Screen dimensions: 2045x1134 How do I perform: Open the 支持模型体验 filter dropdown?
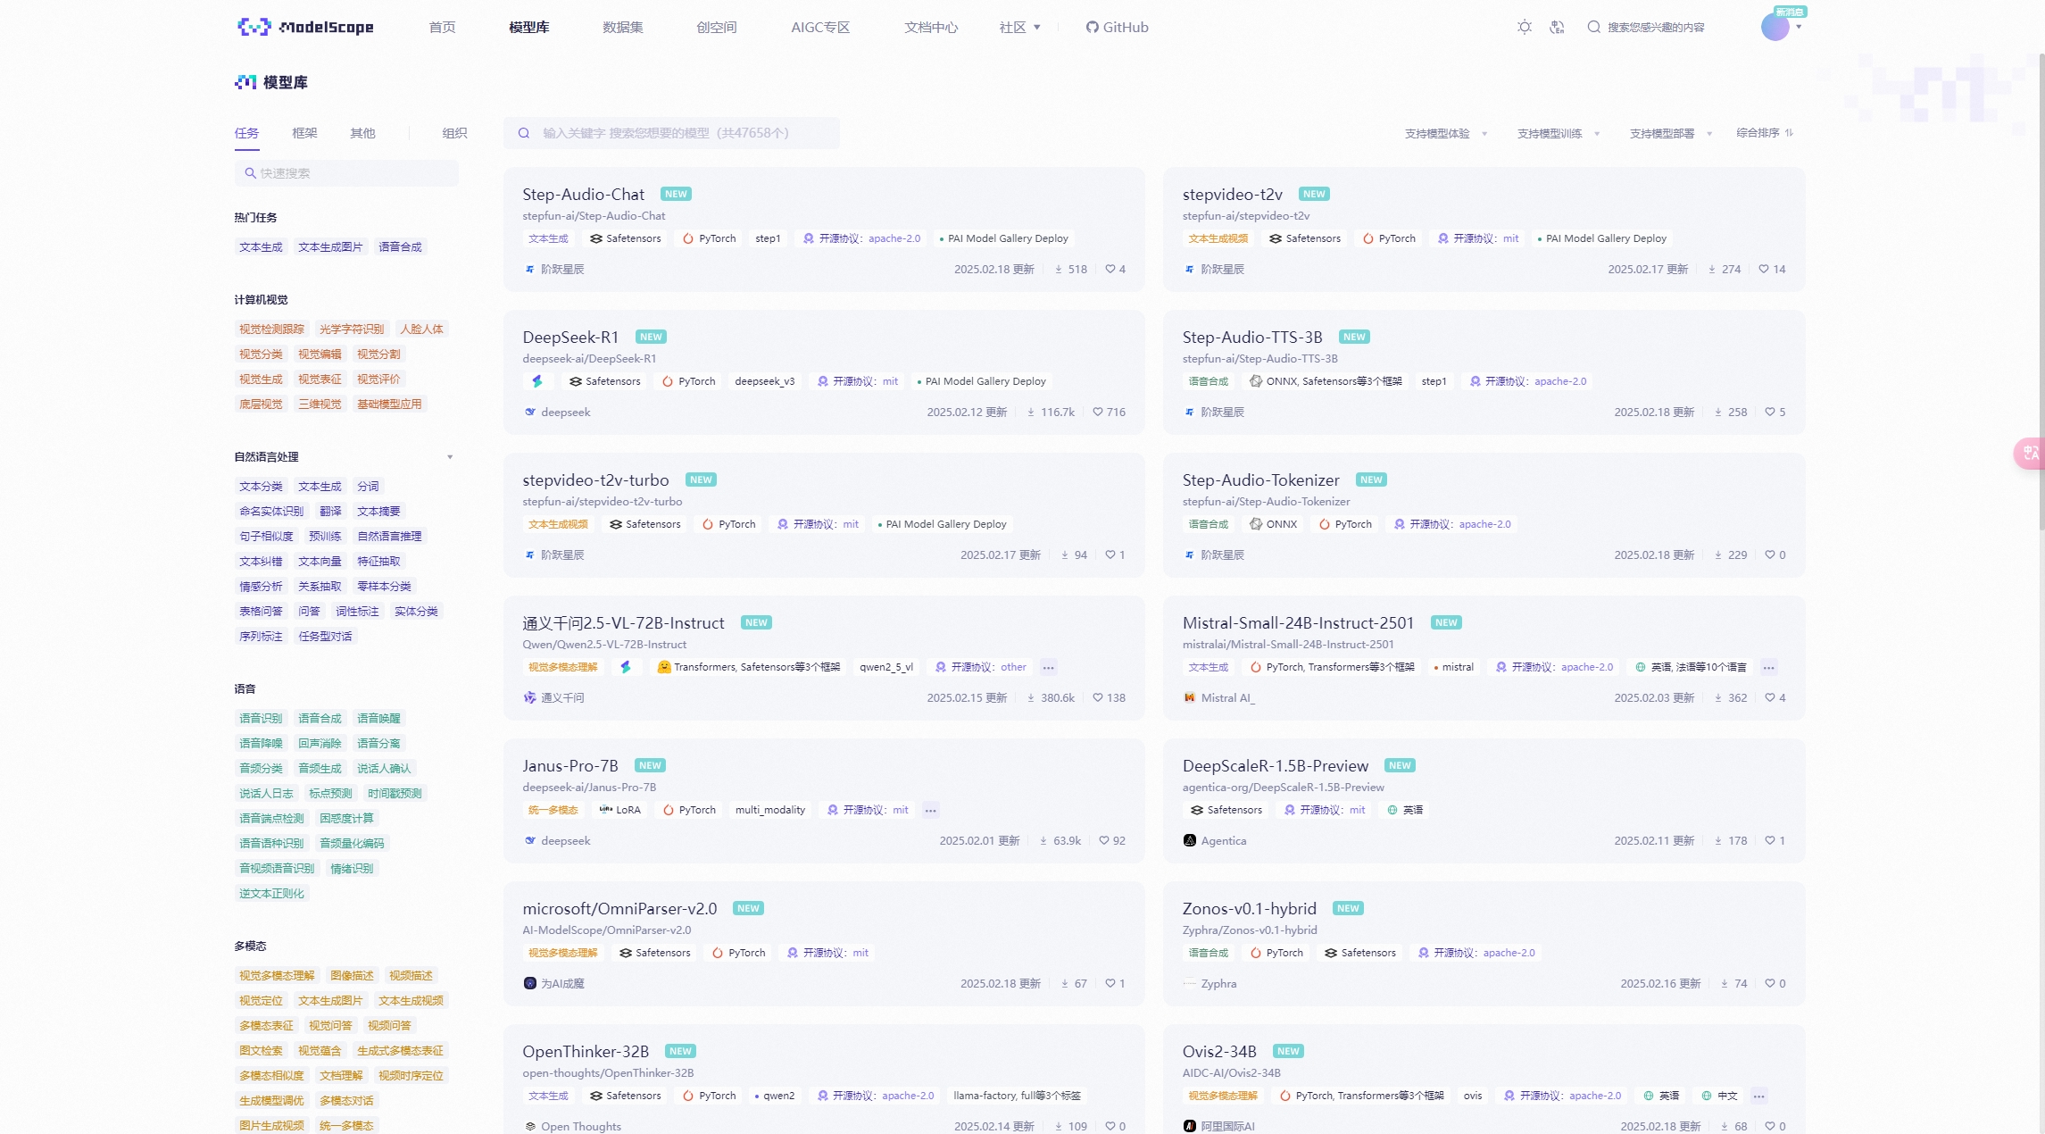[1446, 134]
